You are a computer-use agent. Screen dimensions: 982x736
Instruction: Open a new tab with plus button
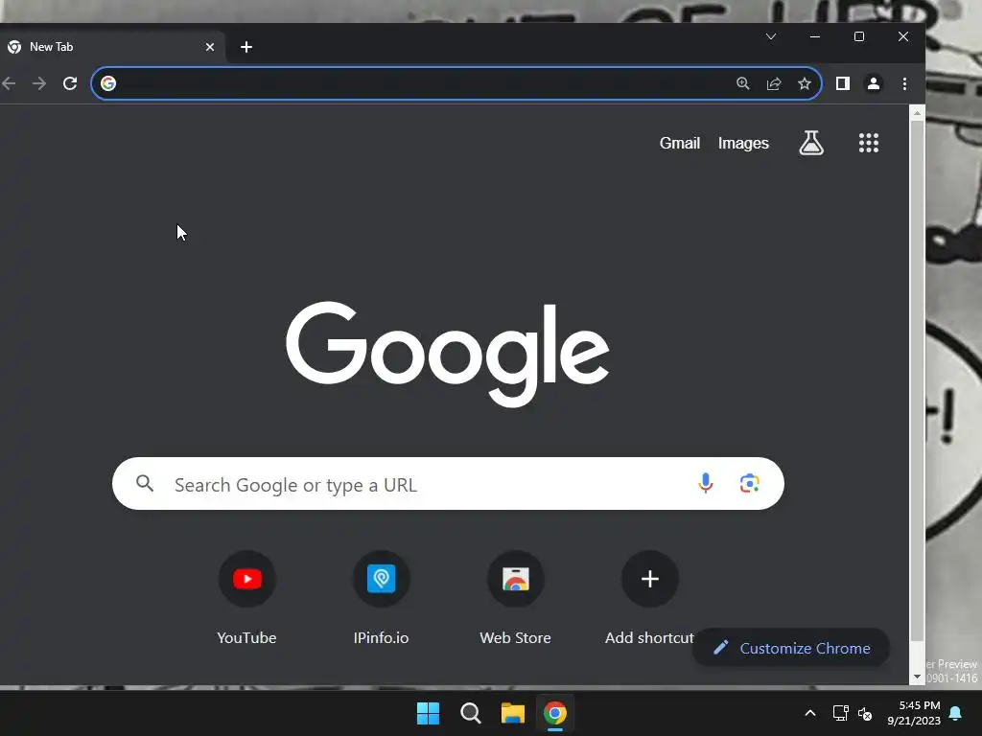click(x=246, y=47)
